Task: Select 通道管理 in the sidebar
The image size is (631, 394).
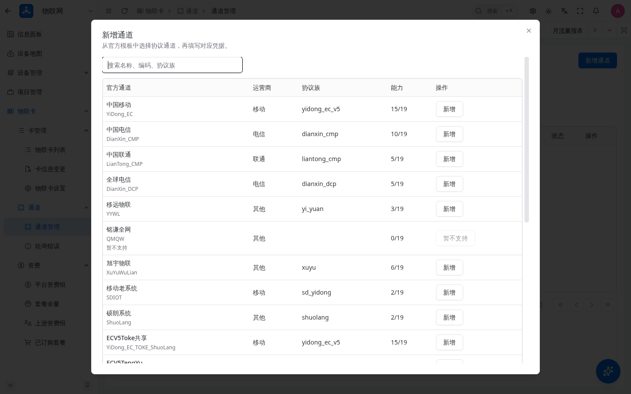Action: pyautogui.click(x=49, y=227)
